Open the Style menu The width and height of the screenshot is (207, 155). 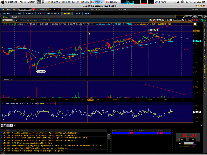[165, 20]
